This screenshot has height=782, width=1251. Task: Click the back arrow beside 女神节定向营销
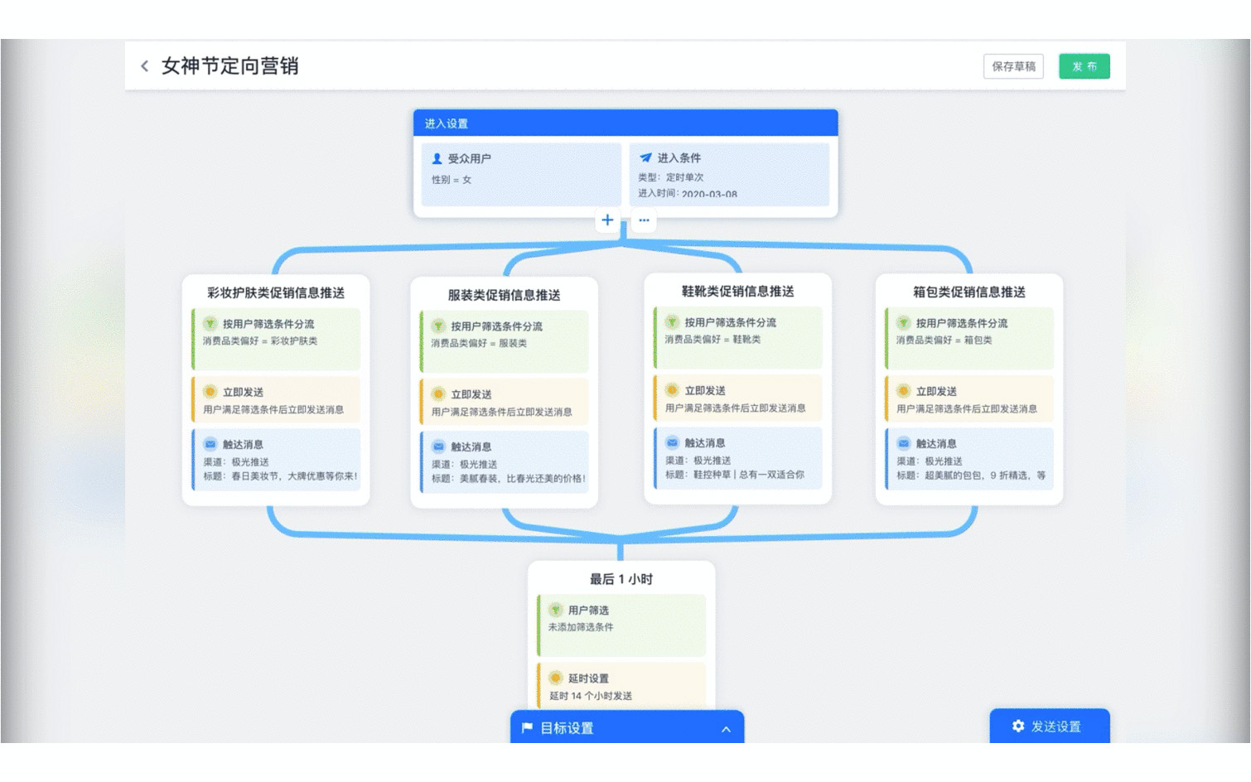tap(145, 66)
